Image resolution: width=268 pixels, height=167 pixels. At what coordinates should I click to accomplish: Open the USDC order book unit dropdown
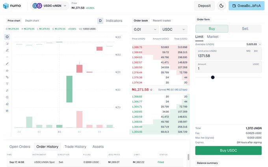(x=174, y=30)
